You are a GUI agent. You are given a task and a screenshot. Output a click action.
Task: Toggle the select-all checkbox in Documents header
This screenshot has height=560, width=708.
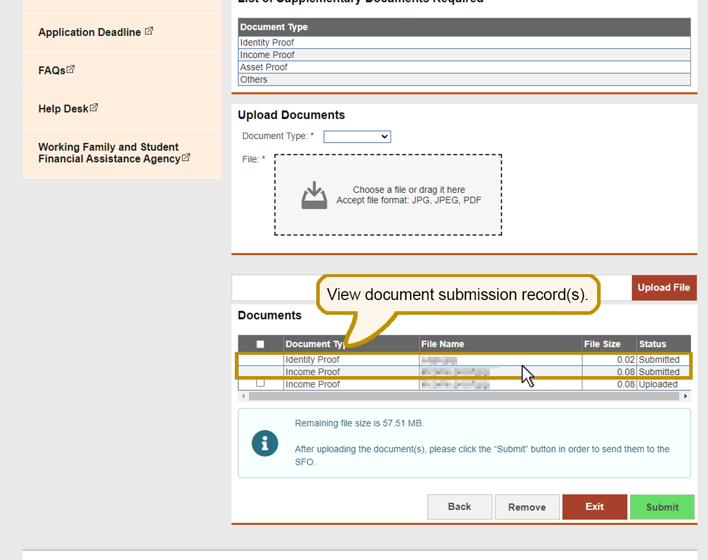tap(260, 344)
